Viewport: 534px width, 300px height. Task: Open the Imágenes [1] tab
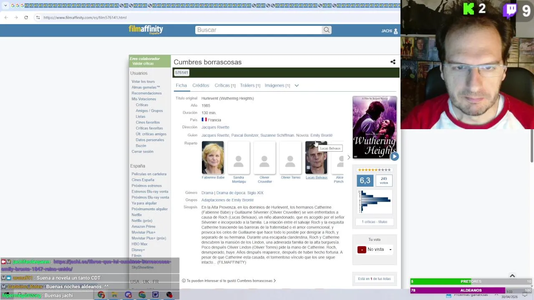tap(277, 85)
